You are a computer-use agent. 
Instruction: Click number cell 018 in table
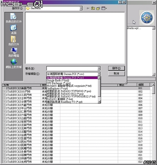(140, 145)
